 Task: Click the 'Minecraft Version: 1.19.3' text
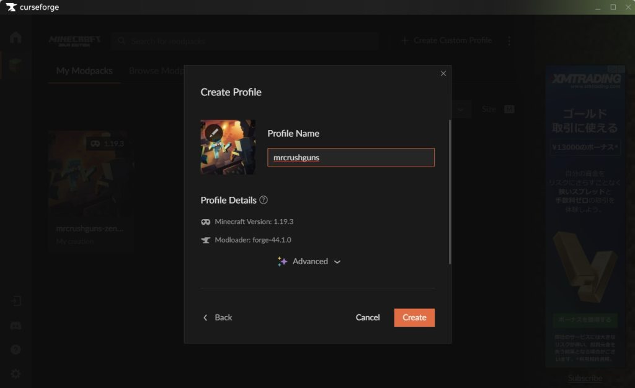point(254,222)
